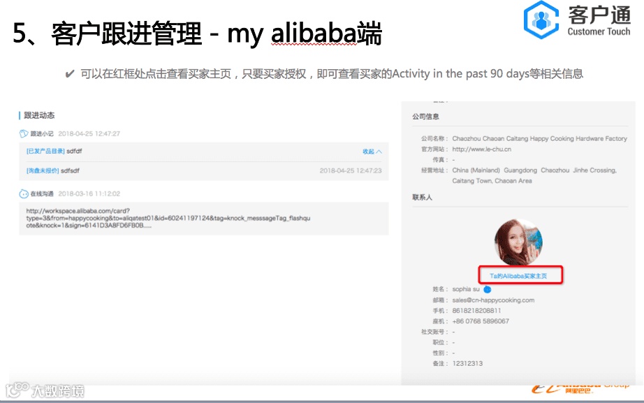Viewport: 644px width, 403px height.
Task: Click the remark value 12312313
Action: pyautogui.click(x=467, y=364)
